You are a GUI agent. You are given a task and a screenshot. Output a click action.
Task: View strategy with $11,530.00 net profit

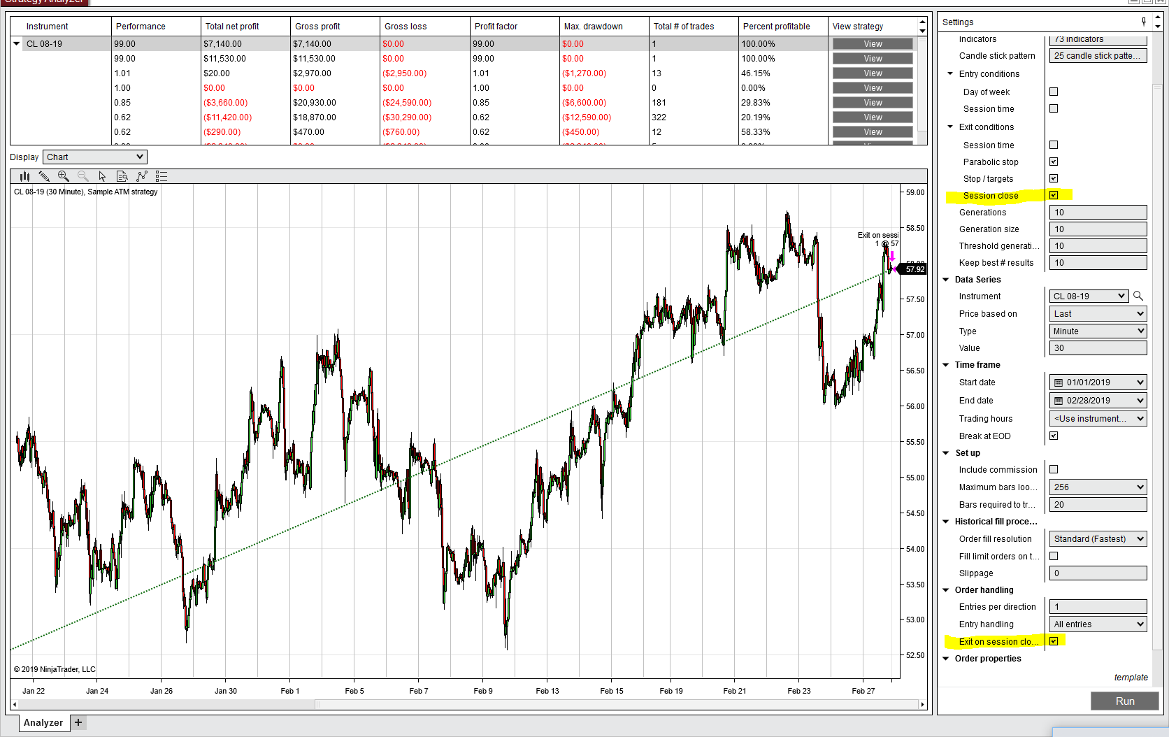(873, 59)
